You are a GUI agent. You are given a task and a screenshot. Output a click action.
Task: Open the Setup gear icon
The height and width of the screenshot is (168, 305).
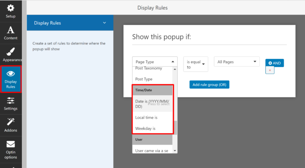pos(10,8)
